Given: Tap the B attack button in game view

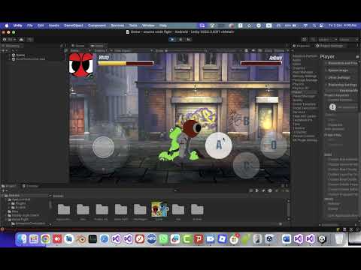Looking at the screenshot, I should point(247,121).
